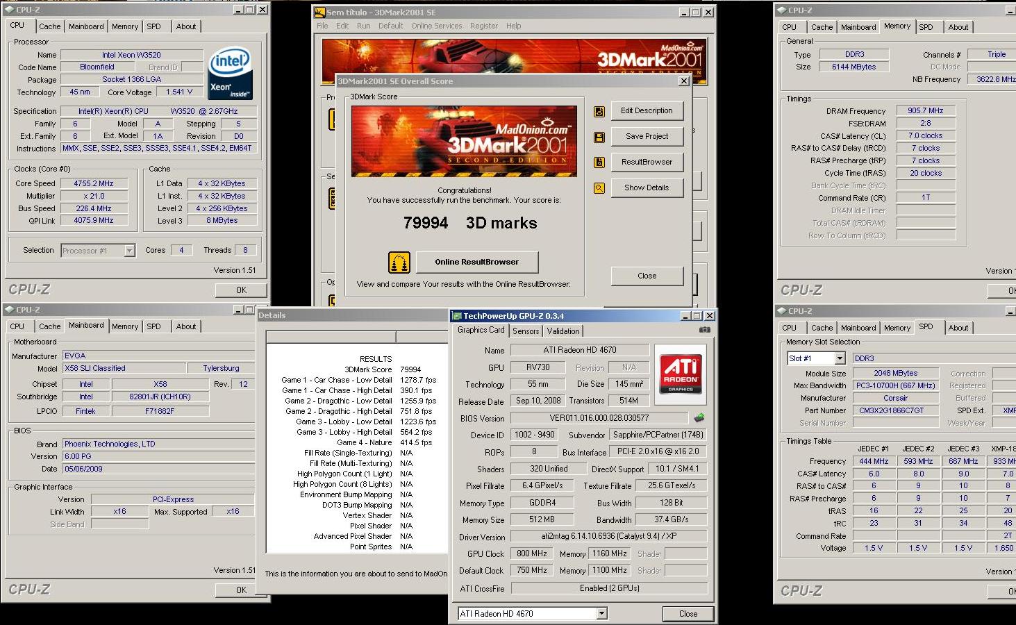Click the GPU Clock 800 MHz field
The height and width of the screenshot is (625, 1016).
click(532, 553)
